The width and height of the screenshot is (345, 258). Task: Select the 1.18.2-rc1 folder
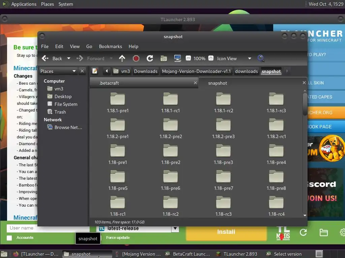pos(276,129)
